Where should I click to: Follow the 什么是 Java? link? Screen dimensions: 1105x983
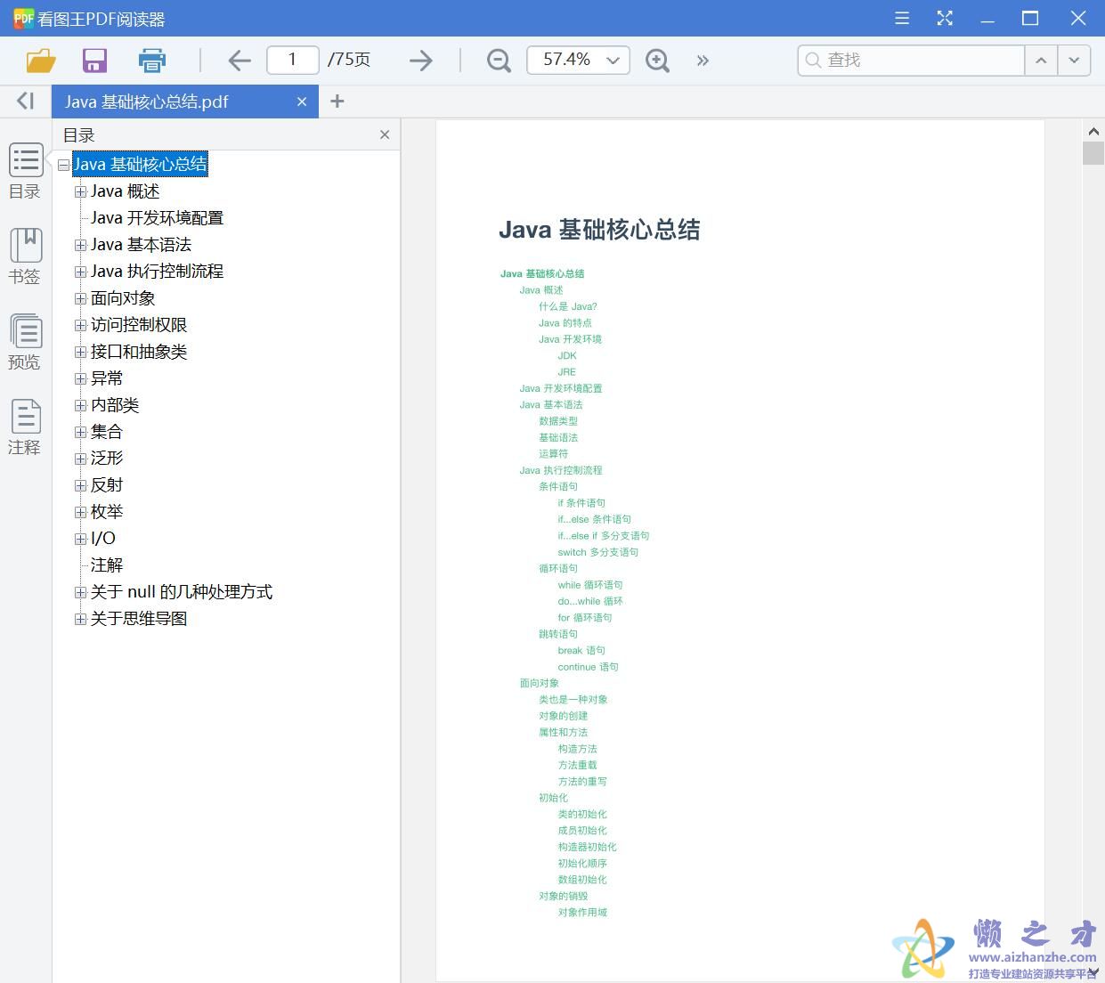[568, 306]
